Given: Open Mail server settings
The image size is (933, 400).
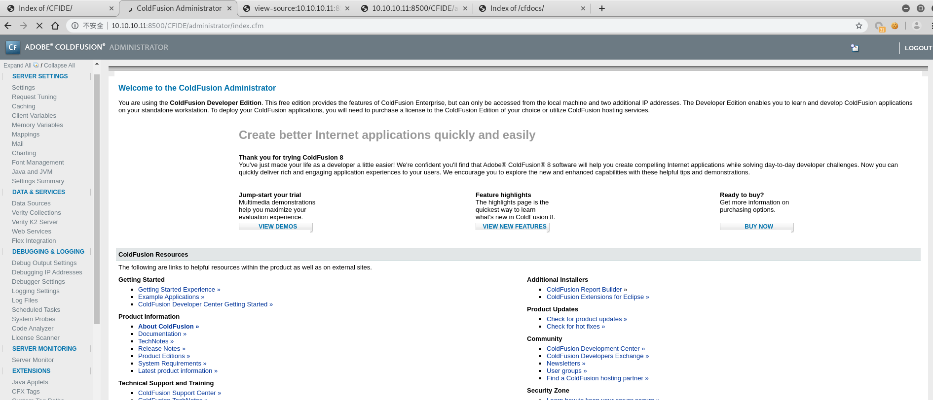Looking at the screenshot, I should coord(18,144).
